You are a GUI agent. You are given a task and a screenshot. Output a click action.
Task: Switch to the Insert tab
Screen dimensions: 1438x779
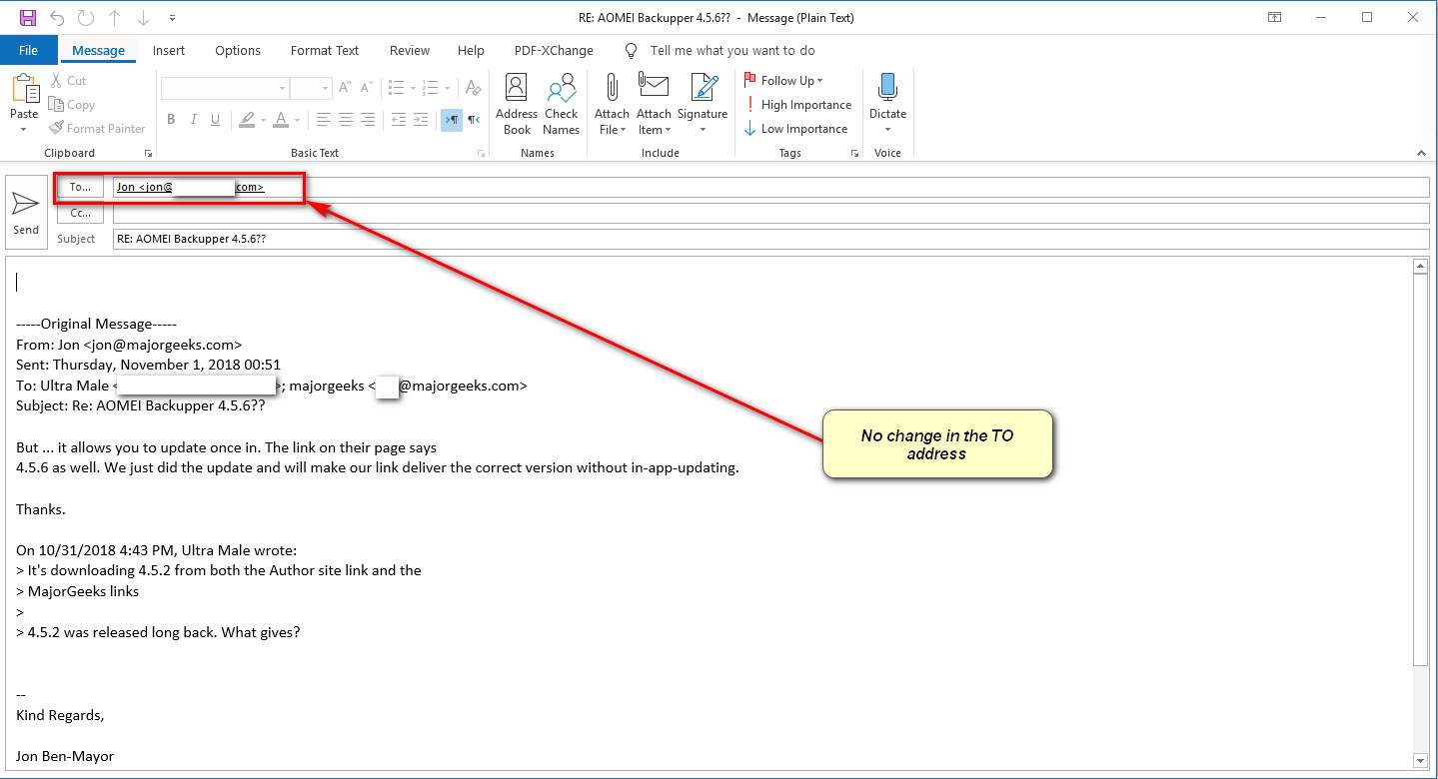[169, 50]
